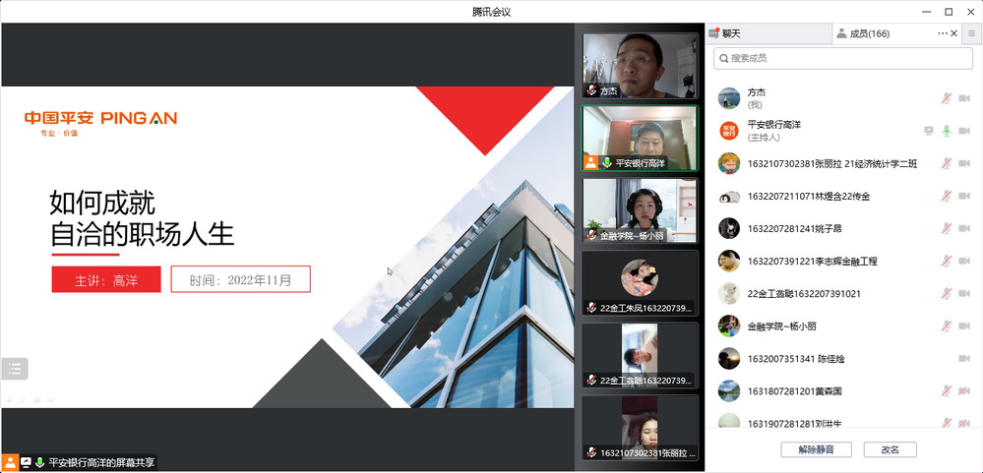Select 林煜含's penguin avatar in member list
Image resolution: width=983 pixels, height=473 pixels.
click(x=729, y=196)
